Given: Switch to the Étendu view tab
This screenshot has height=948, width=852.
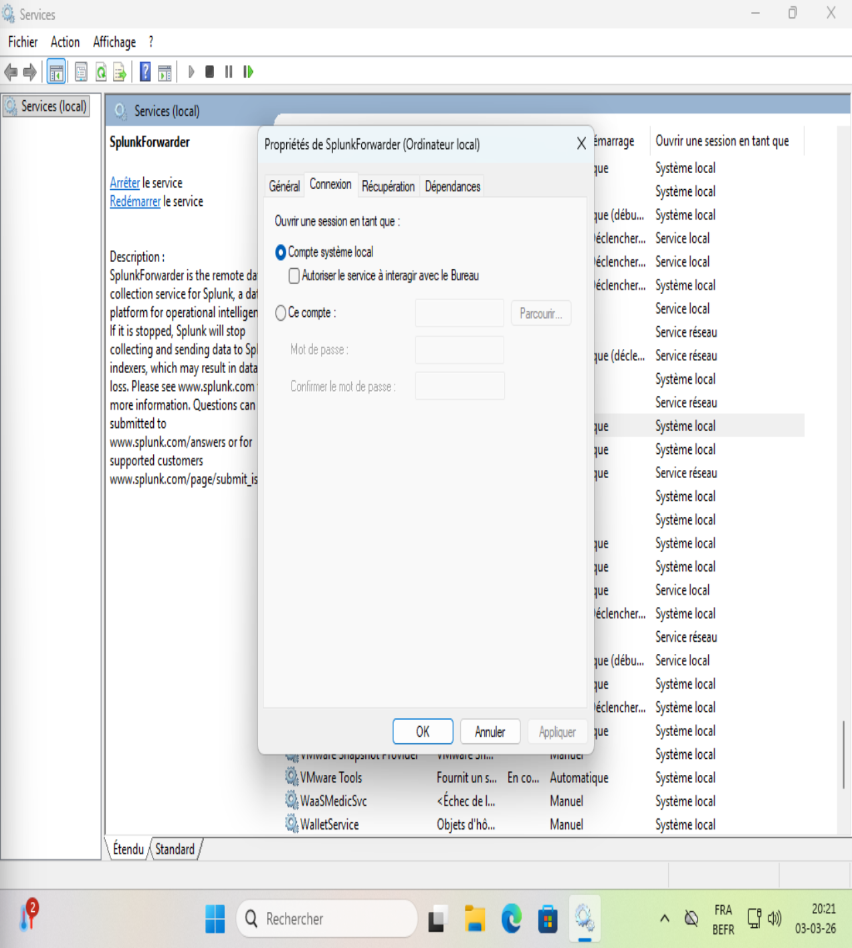Looking at the screenshot, I should (128, 849).
